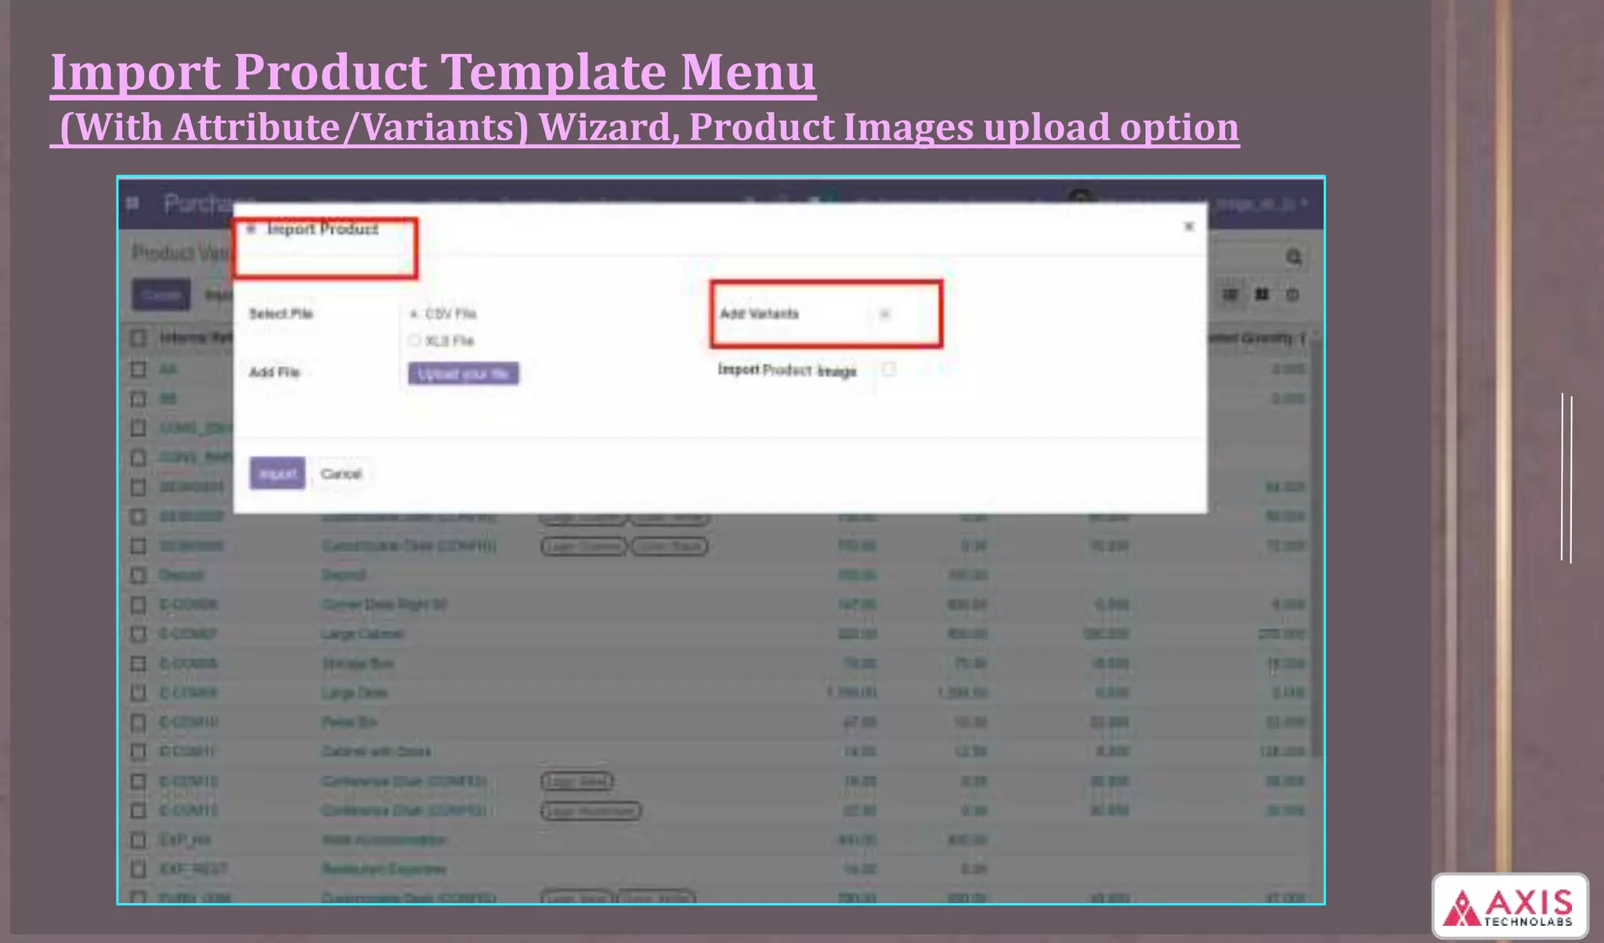1604x943 pixels.
Task: Click the Create button behind dialog
Action: 161,295
